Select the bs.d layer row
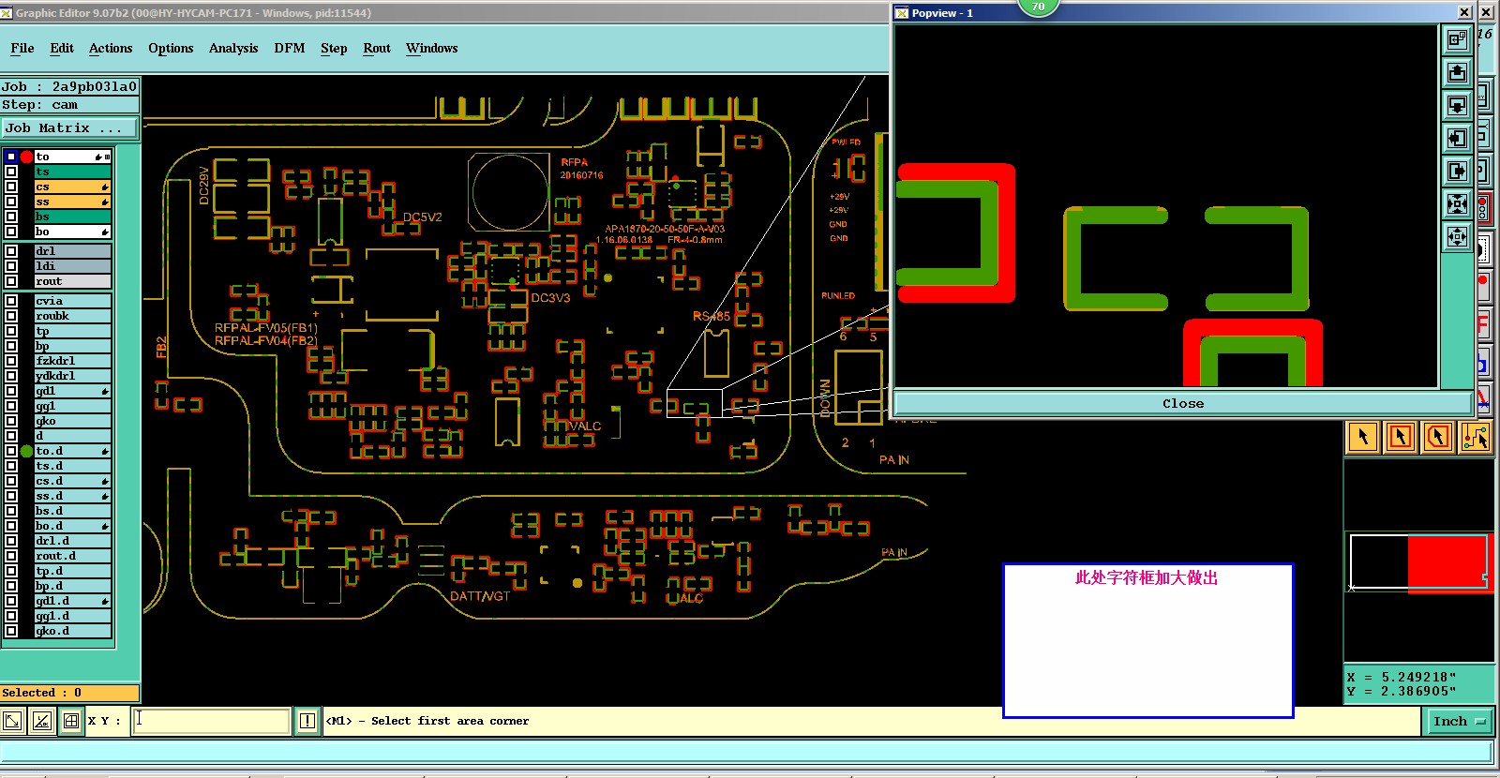The width and height of the screenshot is (1500, 778). [x=73, y=511]
